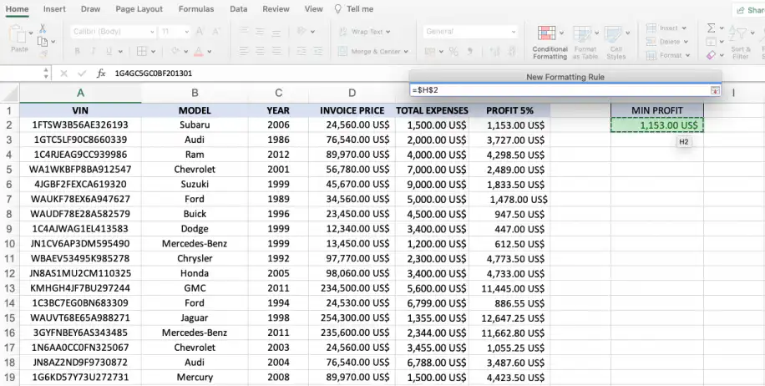Open the View tab

[314, 9]
